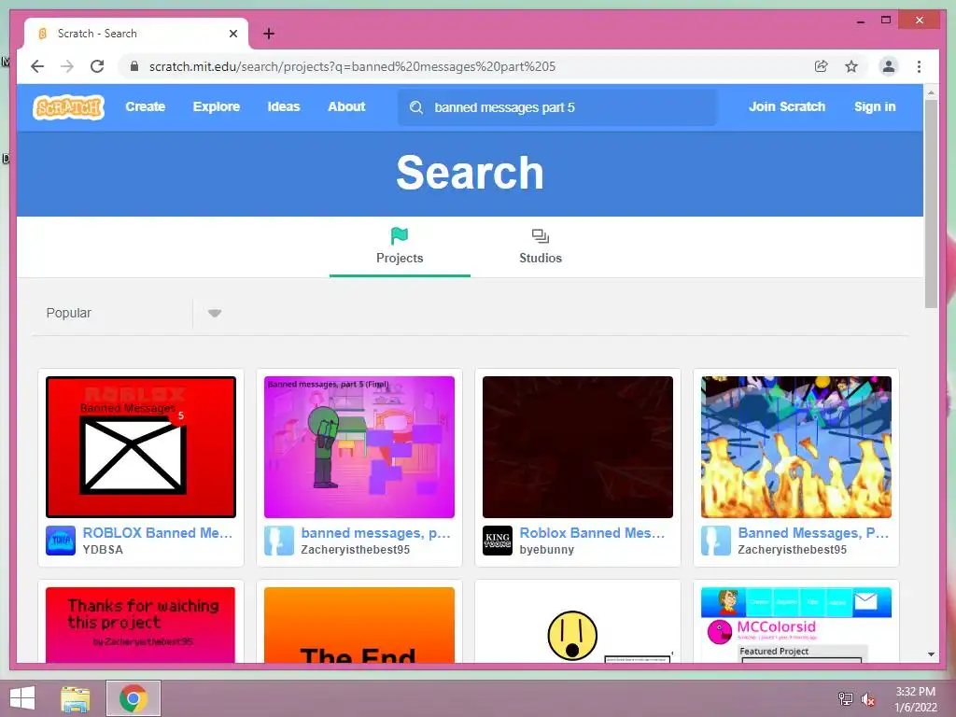The width and height of the screenshot is (956, 717).
Task: Open purple banned messages part 5 thumbnail
Action: point(359,447)
